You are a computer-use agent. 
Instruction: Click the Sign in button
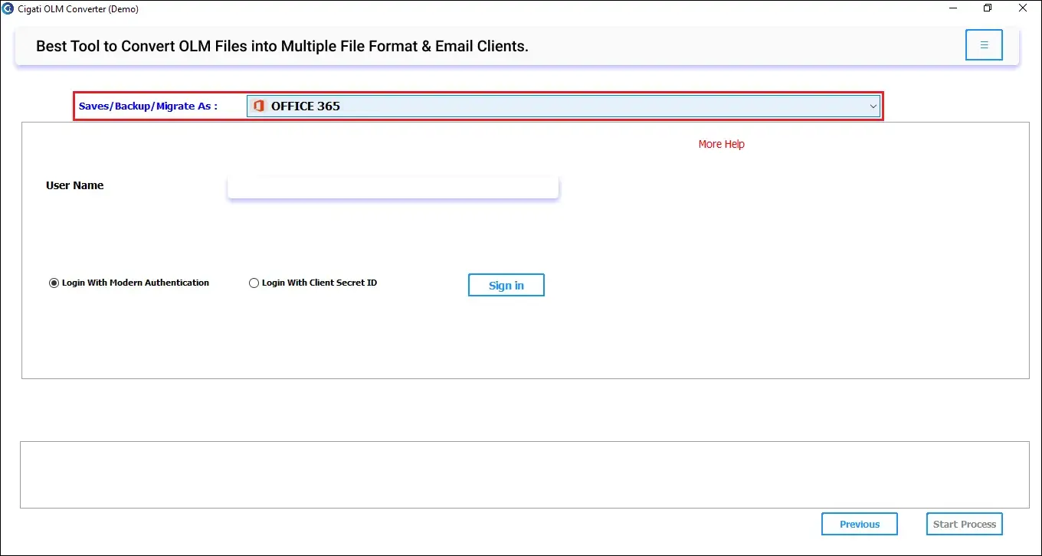(x=506, y=285)
